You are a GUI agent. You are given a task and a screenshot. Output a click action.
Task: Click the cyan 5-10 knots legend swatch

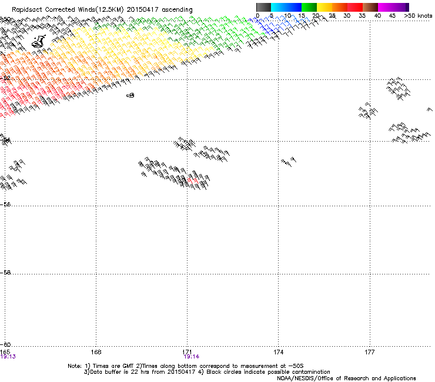click(x=279, y=7)
